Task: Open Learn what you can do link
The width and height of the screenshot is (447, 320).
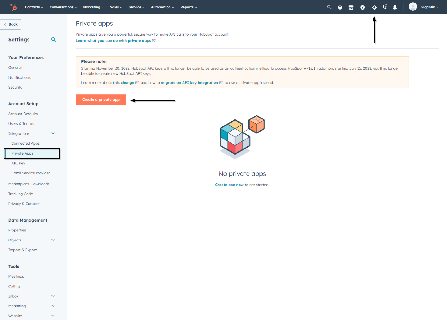Action: click(115, 41)
